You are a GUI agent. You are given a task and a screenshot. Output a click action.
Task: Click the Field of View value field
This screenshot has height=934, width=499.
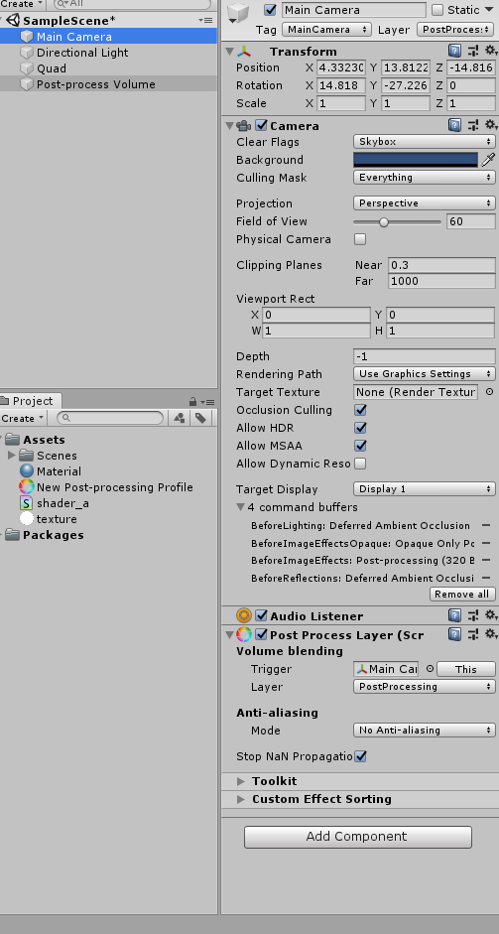click(x=471, y=221)
